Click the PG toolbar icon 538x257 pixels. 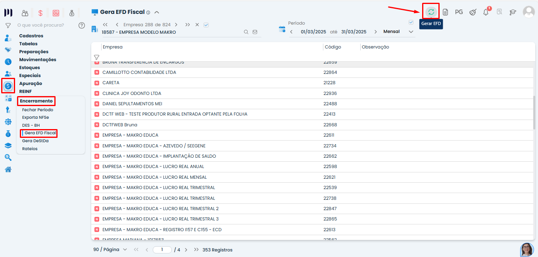[x=459, y=12]
